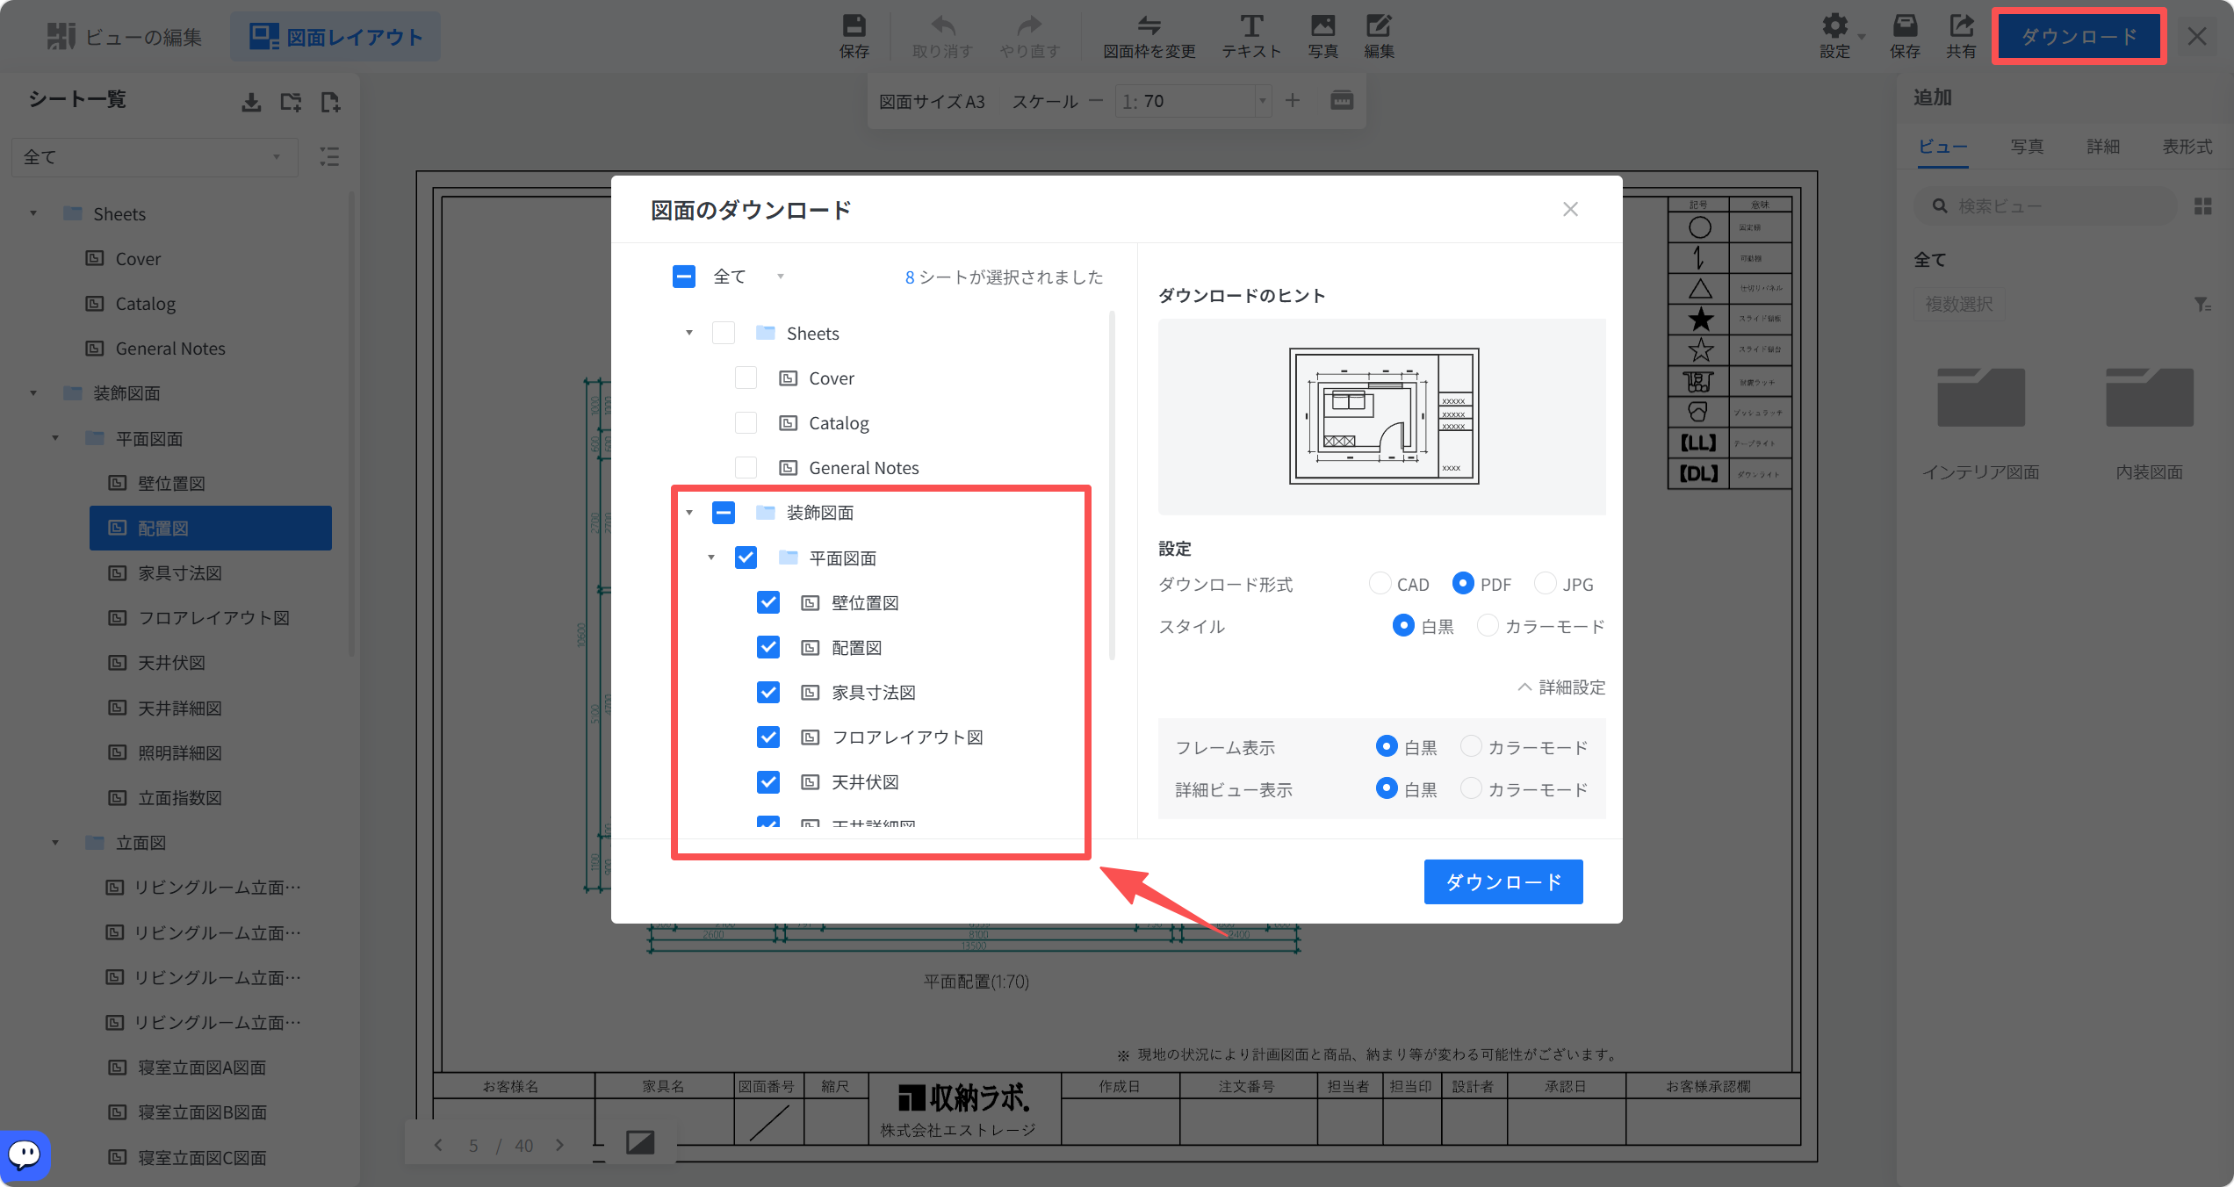Check the General Notes checkbox
The width and height of the screenshot is (2234, 1187).
coord(746,468)
